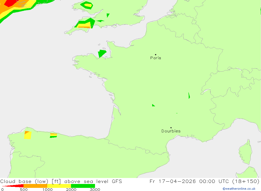Click the orange 500-1000 ft legend swatch
Image resolution: width=261 pixels, height=191 pixels.
35,186
